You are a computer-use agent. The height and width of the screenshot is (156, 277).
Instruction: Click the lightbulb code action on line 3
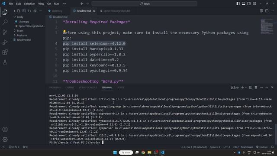64,31
